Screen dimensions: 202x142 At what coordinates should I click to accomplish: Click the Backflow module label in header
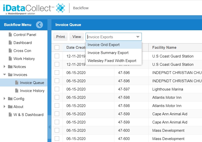click(x=81, y=8)
